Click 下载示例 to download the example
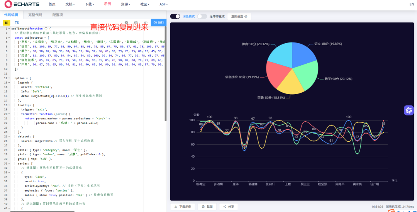 click(x=183, y=207)
